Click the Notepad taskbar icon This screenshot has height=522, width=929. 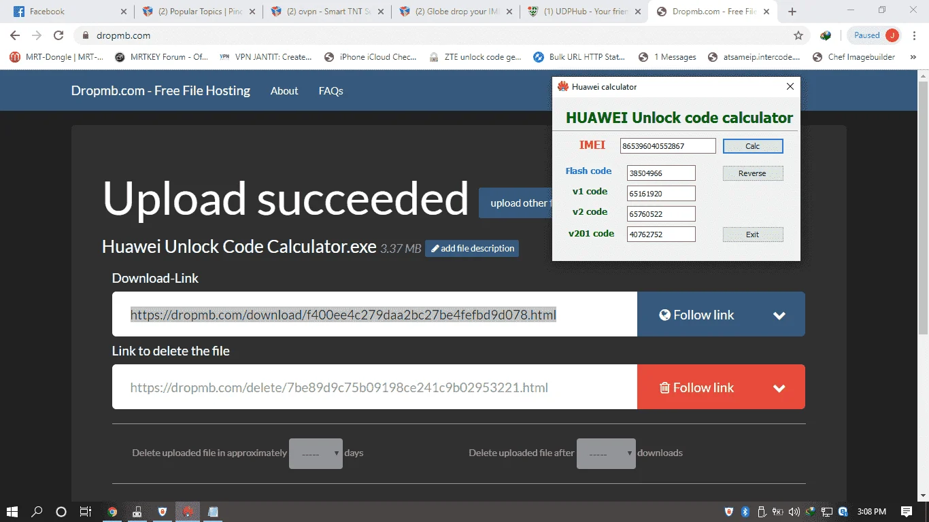(x=213, y=512)
